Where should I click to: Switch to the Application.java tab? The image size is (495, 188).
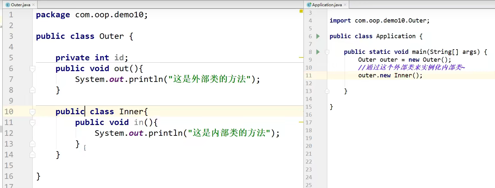click(327, 5)
